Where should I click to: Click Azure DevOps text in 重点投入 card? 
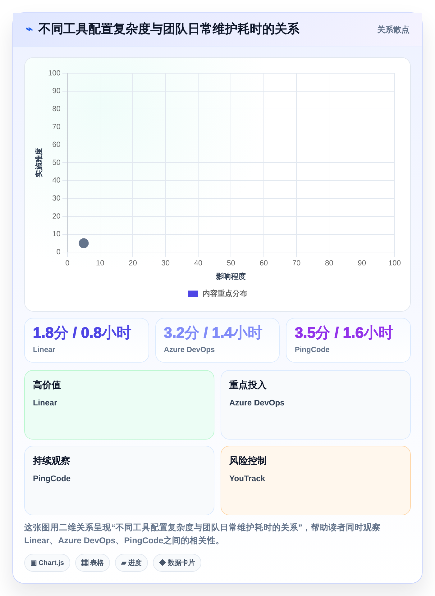(x=257, y=403)
